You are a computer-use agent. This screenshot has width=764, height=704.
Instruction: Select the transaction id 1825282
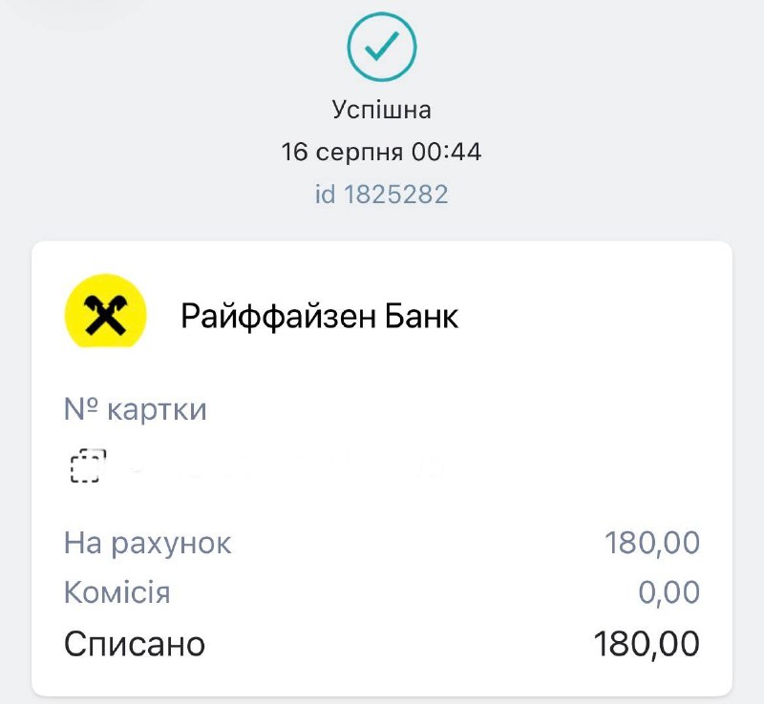(x=381, y=195)
